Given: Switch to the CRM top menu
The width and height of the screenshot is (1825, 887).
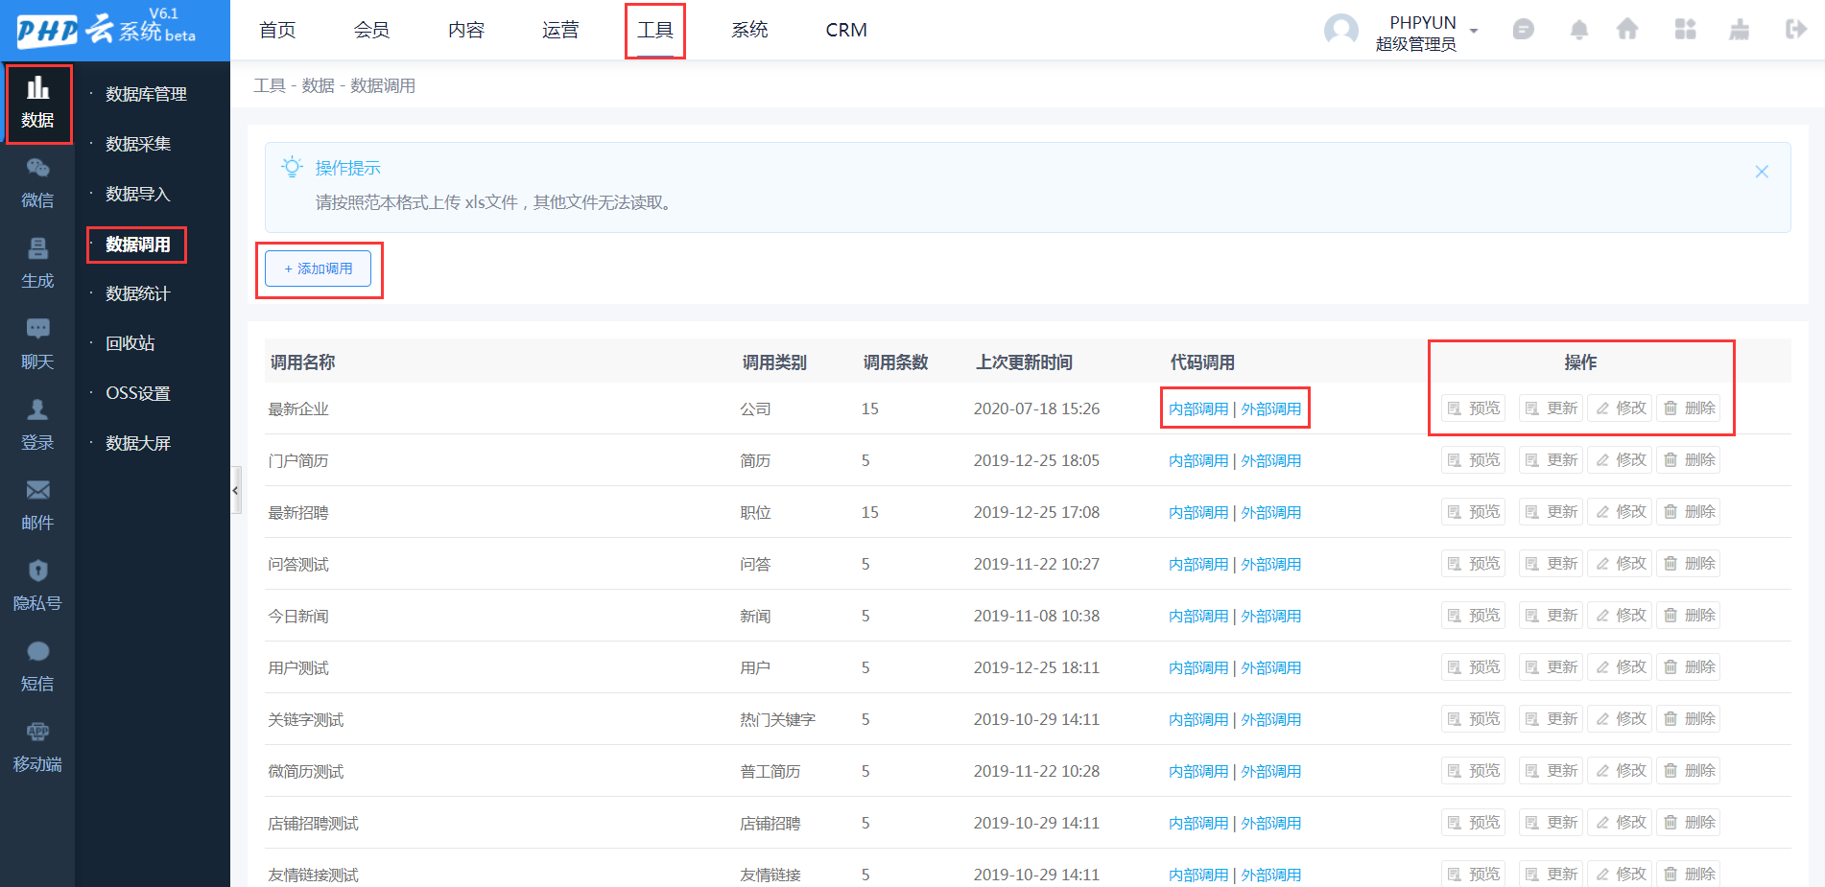Looking at the screenshot, I should pos(846,30).
